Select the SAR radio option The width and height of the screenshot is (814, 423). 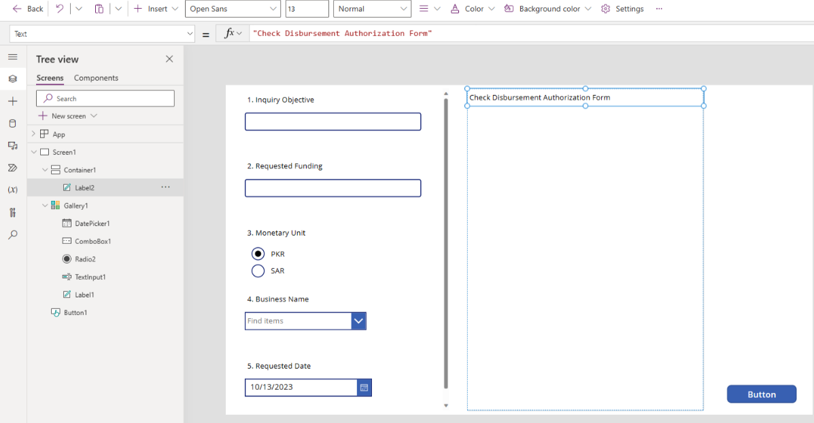click(258, 271)
